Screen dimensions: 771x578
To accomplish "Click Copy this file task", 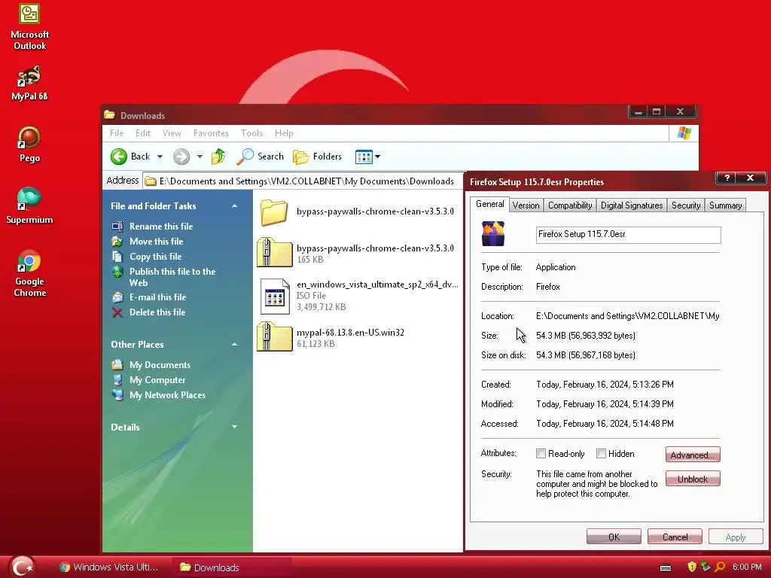I will (155, 257).
